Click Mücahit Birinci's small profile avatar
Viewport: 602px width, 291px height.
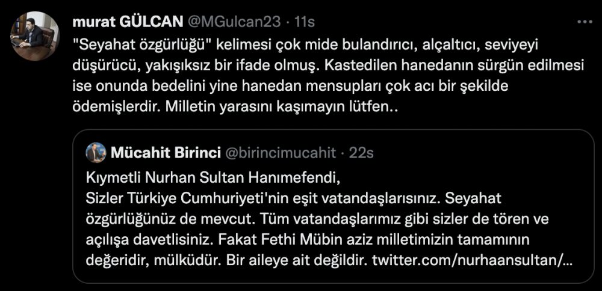click(x=96, y=153)
